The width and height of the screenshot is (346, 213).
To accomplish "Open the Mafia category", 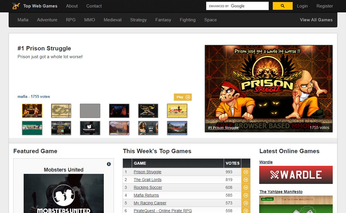I will 23,20.
